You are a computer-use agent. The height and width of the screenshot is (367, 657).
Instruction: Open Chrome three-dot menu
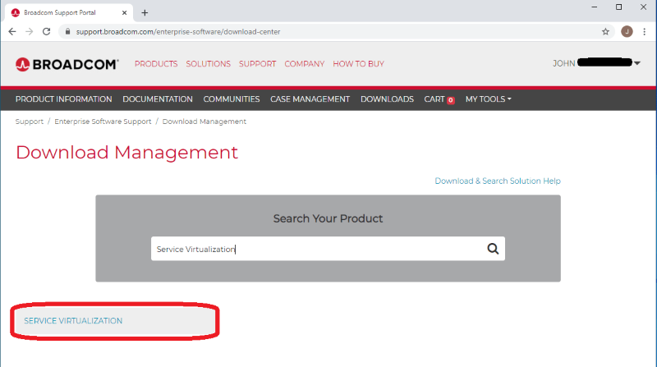(644, 31)
